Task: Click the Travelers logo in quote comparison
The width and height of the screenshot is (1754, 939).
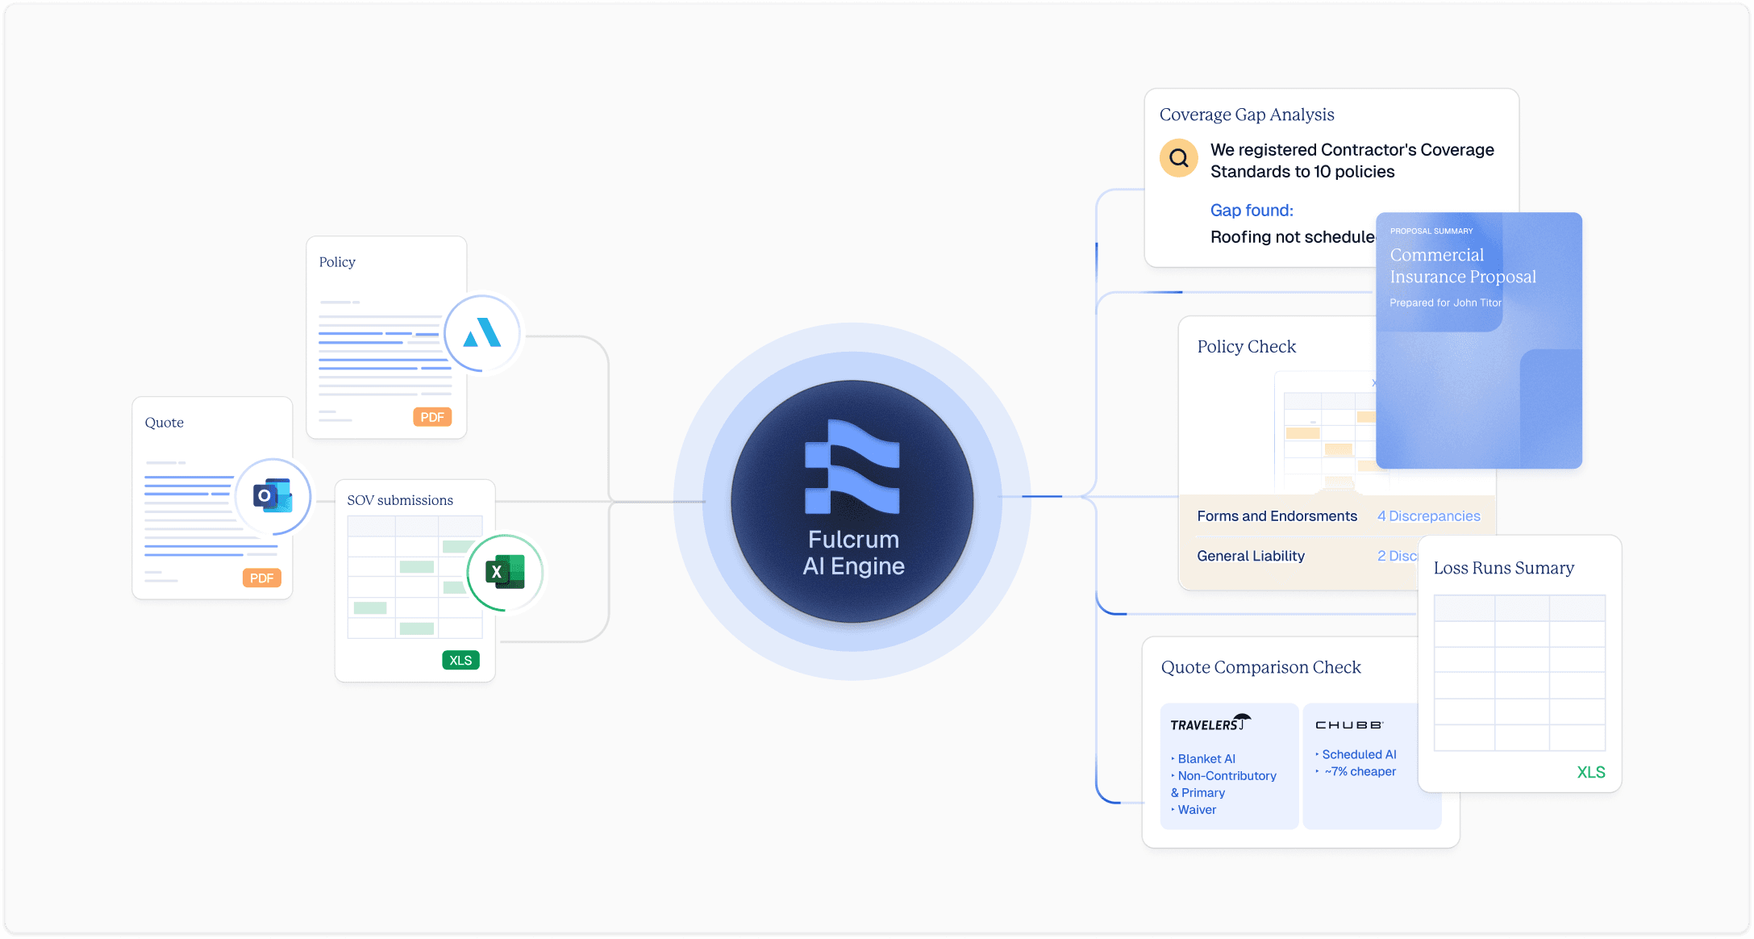Action: (1210, 723)
